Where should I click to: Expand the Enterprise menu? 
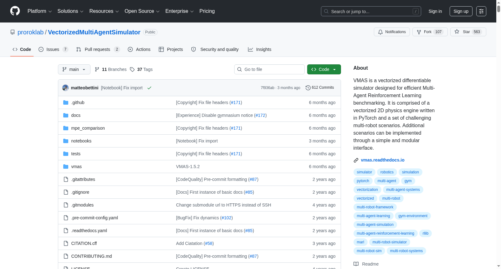pyautogui.click(x=179, y=11)
